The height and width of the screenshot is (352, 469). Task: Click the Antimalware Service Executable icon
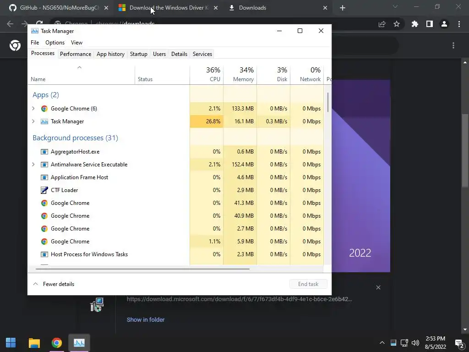44,165
